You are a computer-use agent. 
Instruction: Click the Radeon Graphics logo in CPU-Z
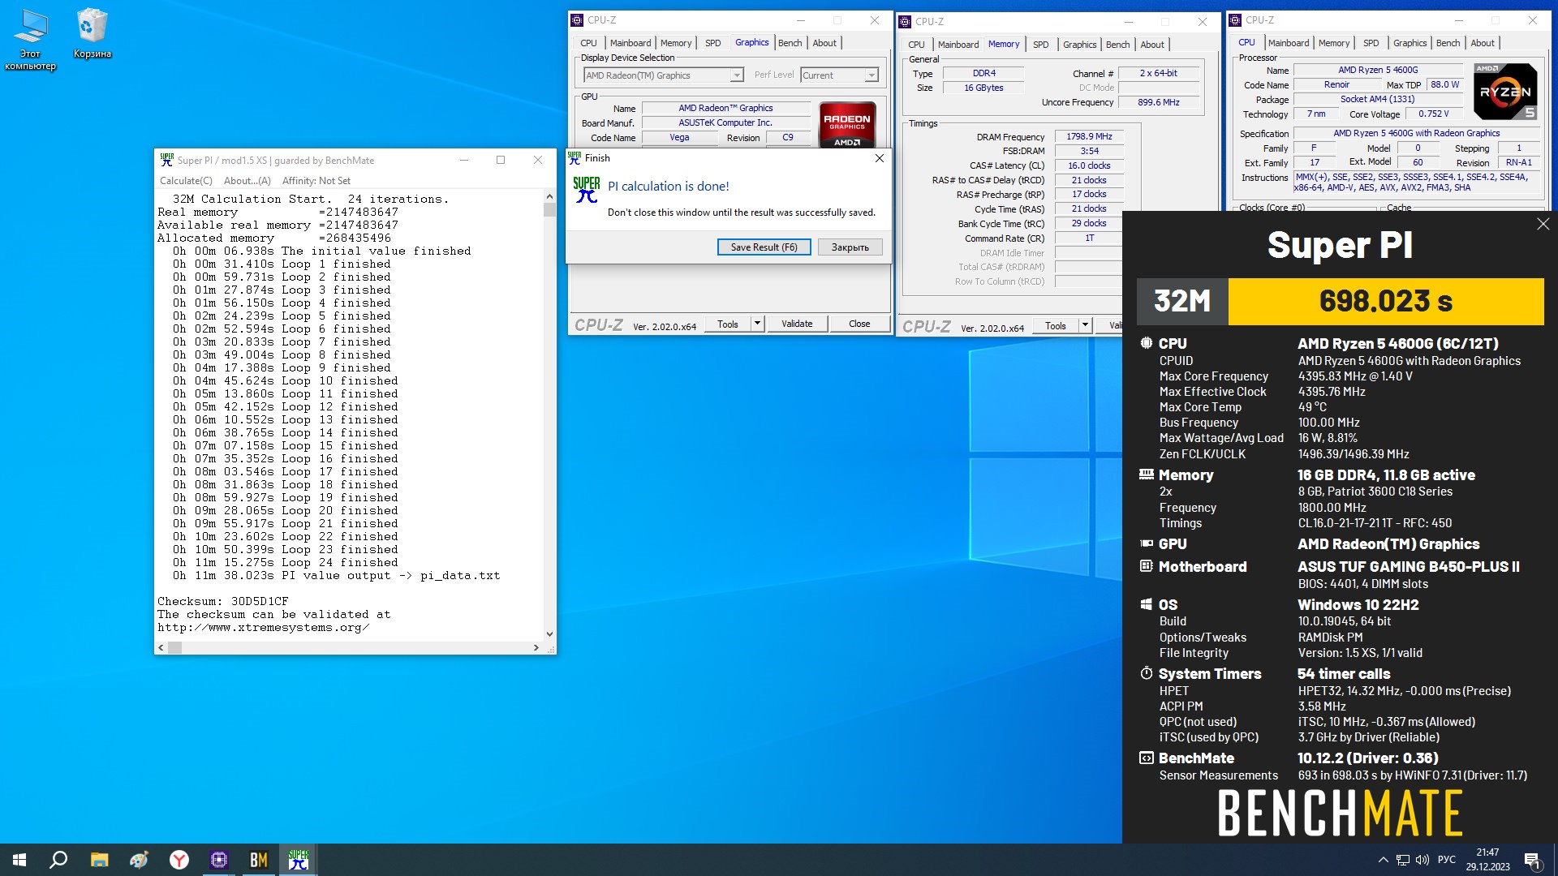847,124
